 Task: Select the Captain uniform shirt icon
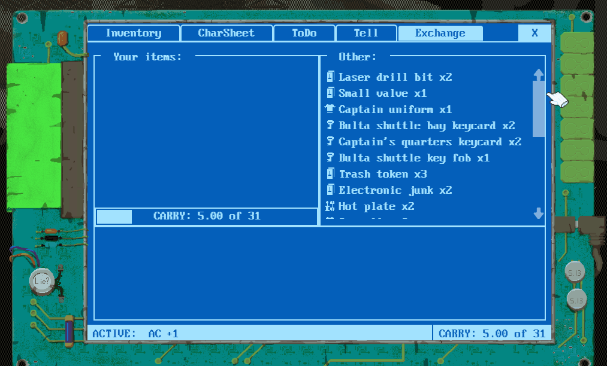(330, 109)
